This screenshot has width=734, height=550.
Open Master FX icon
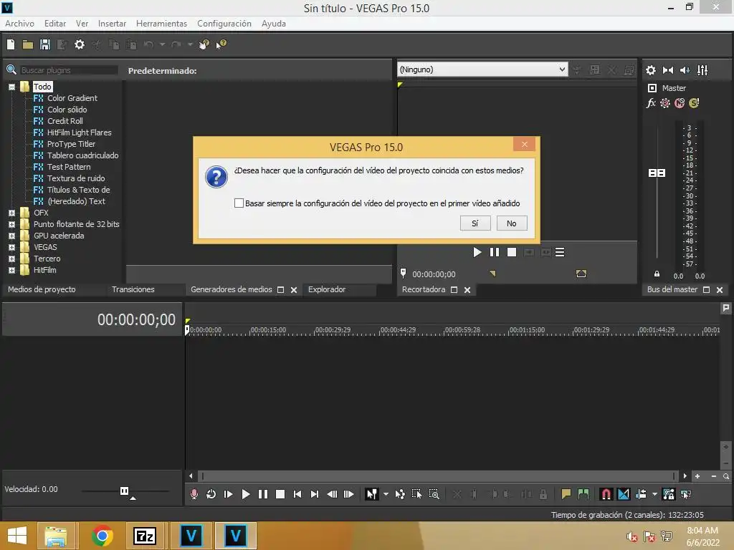(x=651, y=103)
